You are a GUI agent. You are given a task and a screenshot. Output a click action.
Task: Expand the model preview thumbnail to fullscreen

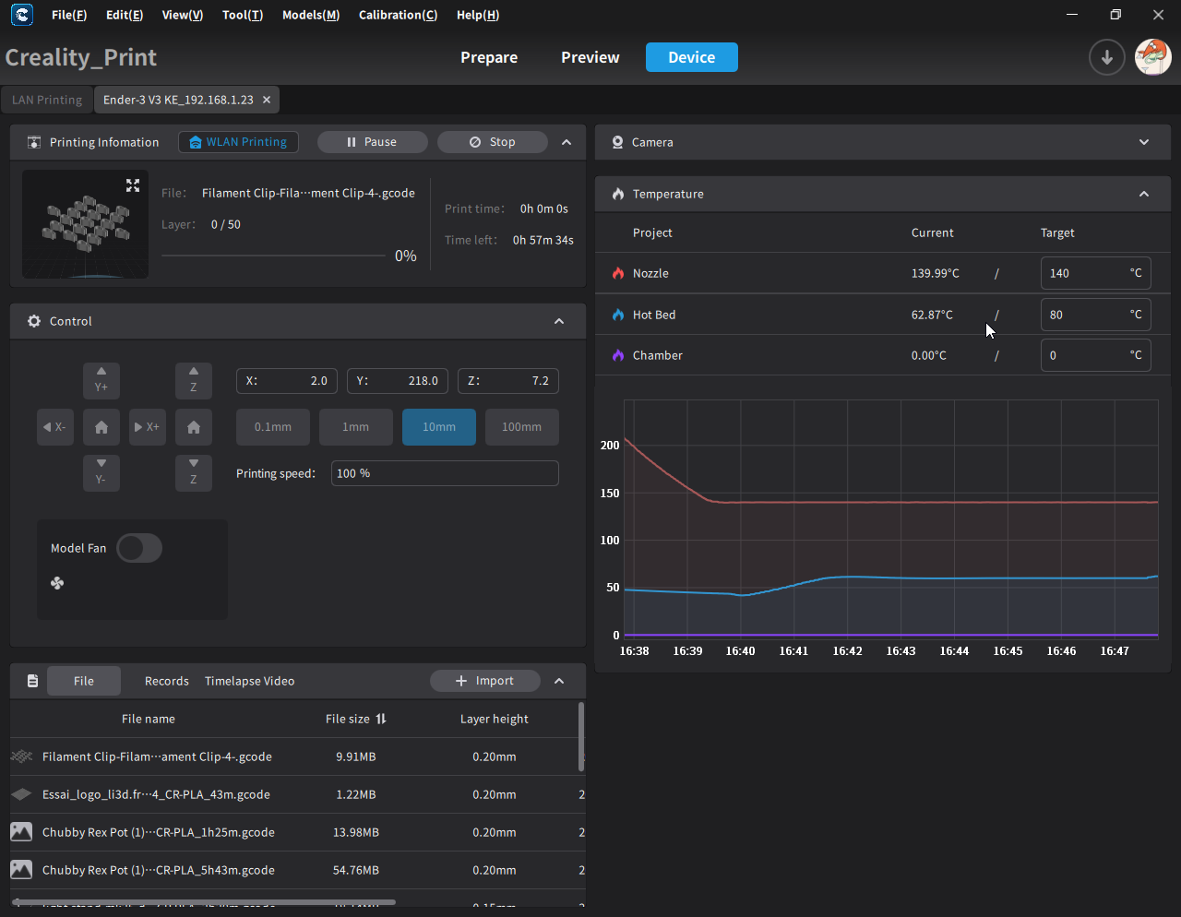[x=133, y=185]
